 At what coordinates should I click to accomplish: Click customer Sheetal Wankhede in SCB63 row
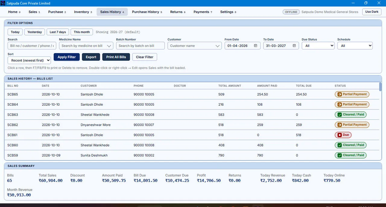(x=95, y=115)
